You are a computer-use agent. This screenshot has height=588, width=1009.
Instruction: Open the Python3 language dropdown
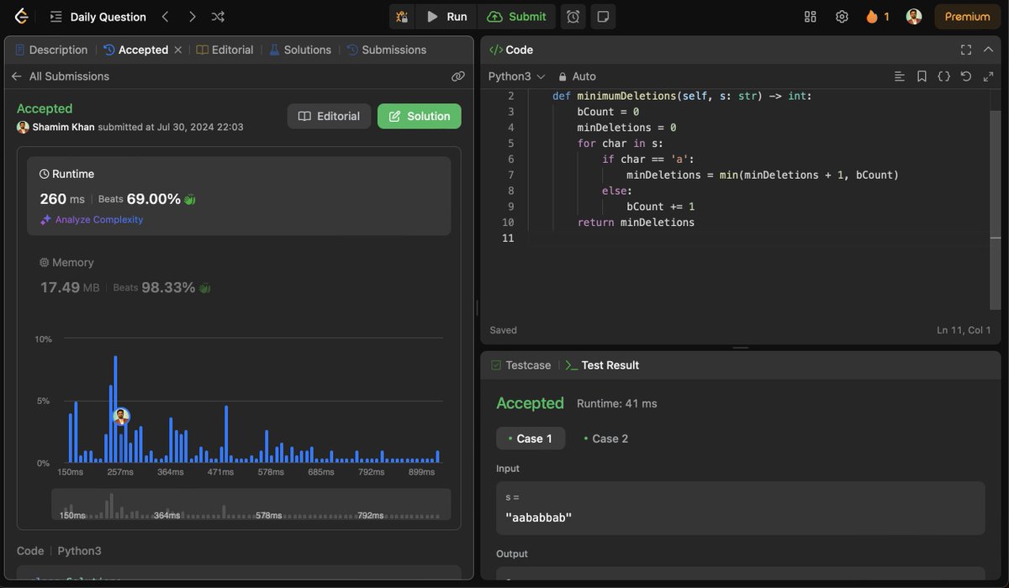(x=516, y=76)
